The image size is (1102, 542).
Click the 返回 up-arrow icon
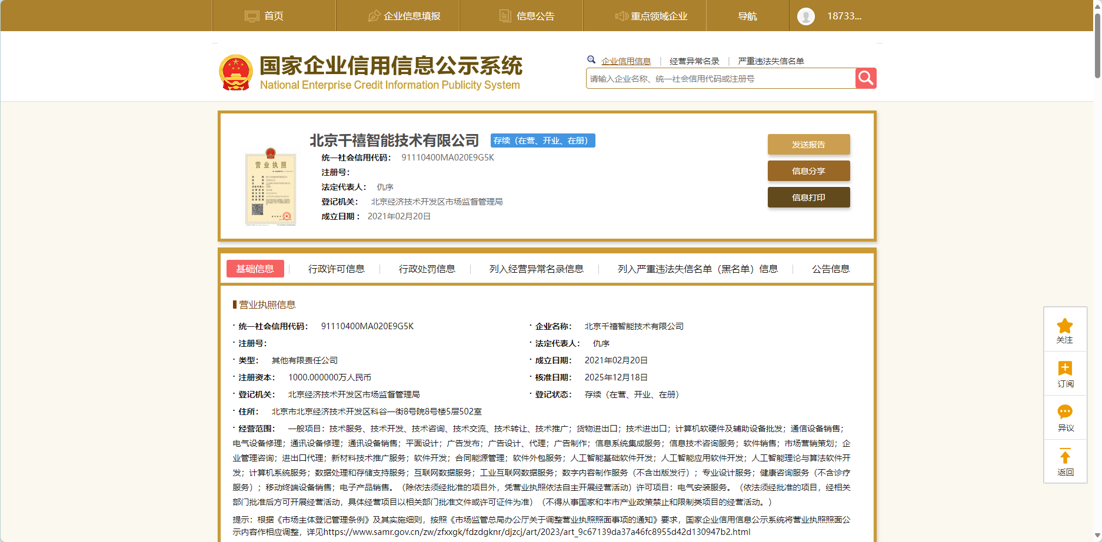point(1065,456)
